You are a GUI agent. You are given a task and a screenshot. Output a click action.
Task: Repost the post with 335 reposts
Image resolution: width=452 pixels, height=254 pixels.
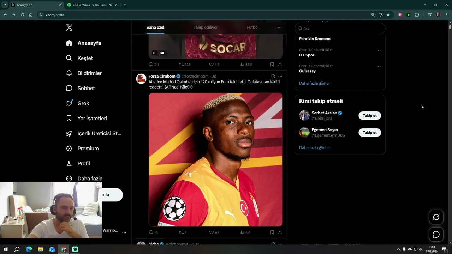(x=185, y=65)
